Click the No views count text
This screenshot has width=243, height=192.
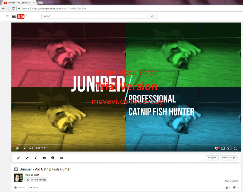tap(231, 181)
